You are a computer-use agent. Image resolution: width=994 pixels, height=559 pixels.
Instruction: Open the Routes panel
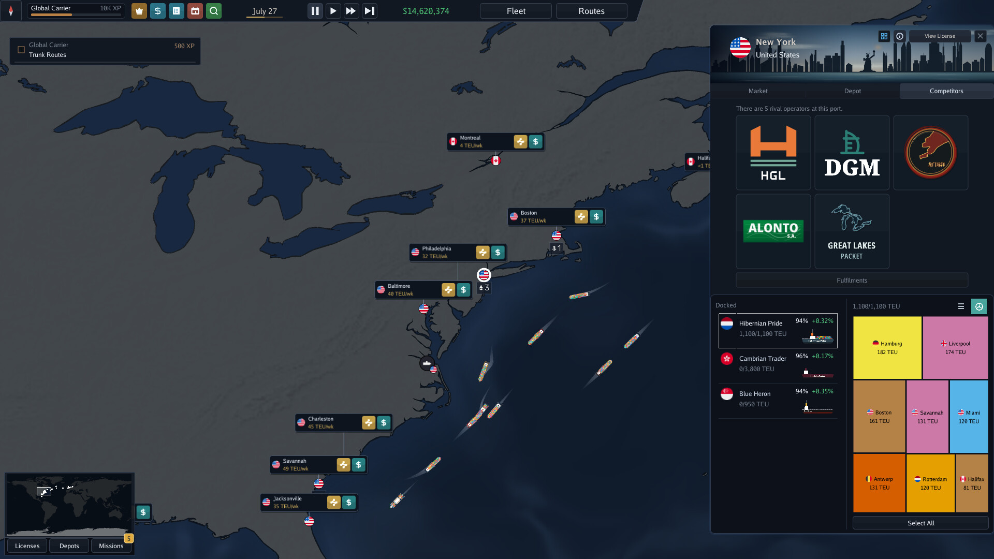[591, 11]
